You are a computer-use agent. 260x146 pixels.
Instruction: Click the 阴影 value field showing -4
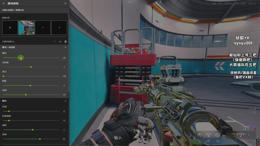(x=64, y=85)
